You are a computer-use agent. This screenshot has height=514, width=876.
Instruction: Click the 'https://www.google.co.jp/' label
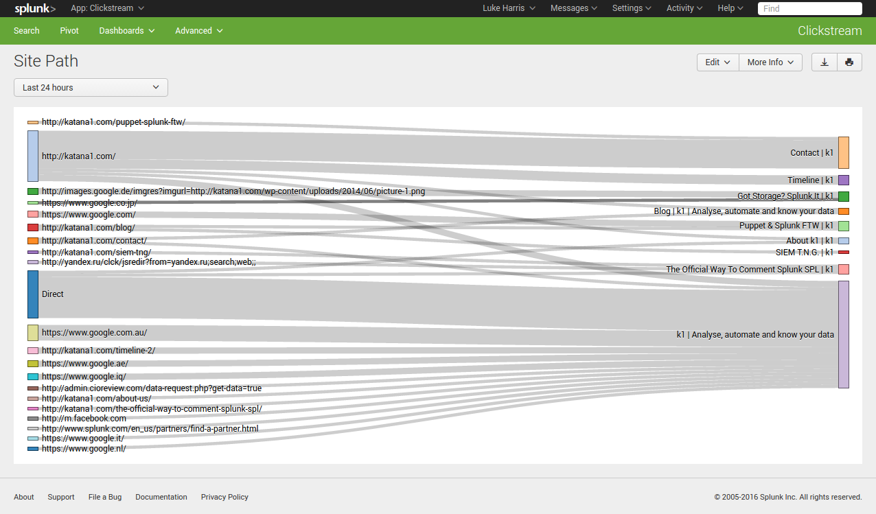click(90, 203)
